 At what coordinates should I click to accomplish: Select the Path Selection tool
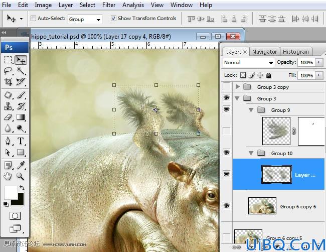[x=8, y=152]
